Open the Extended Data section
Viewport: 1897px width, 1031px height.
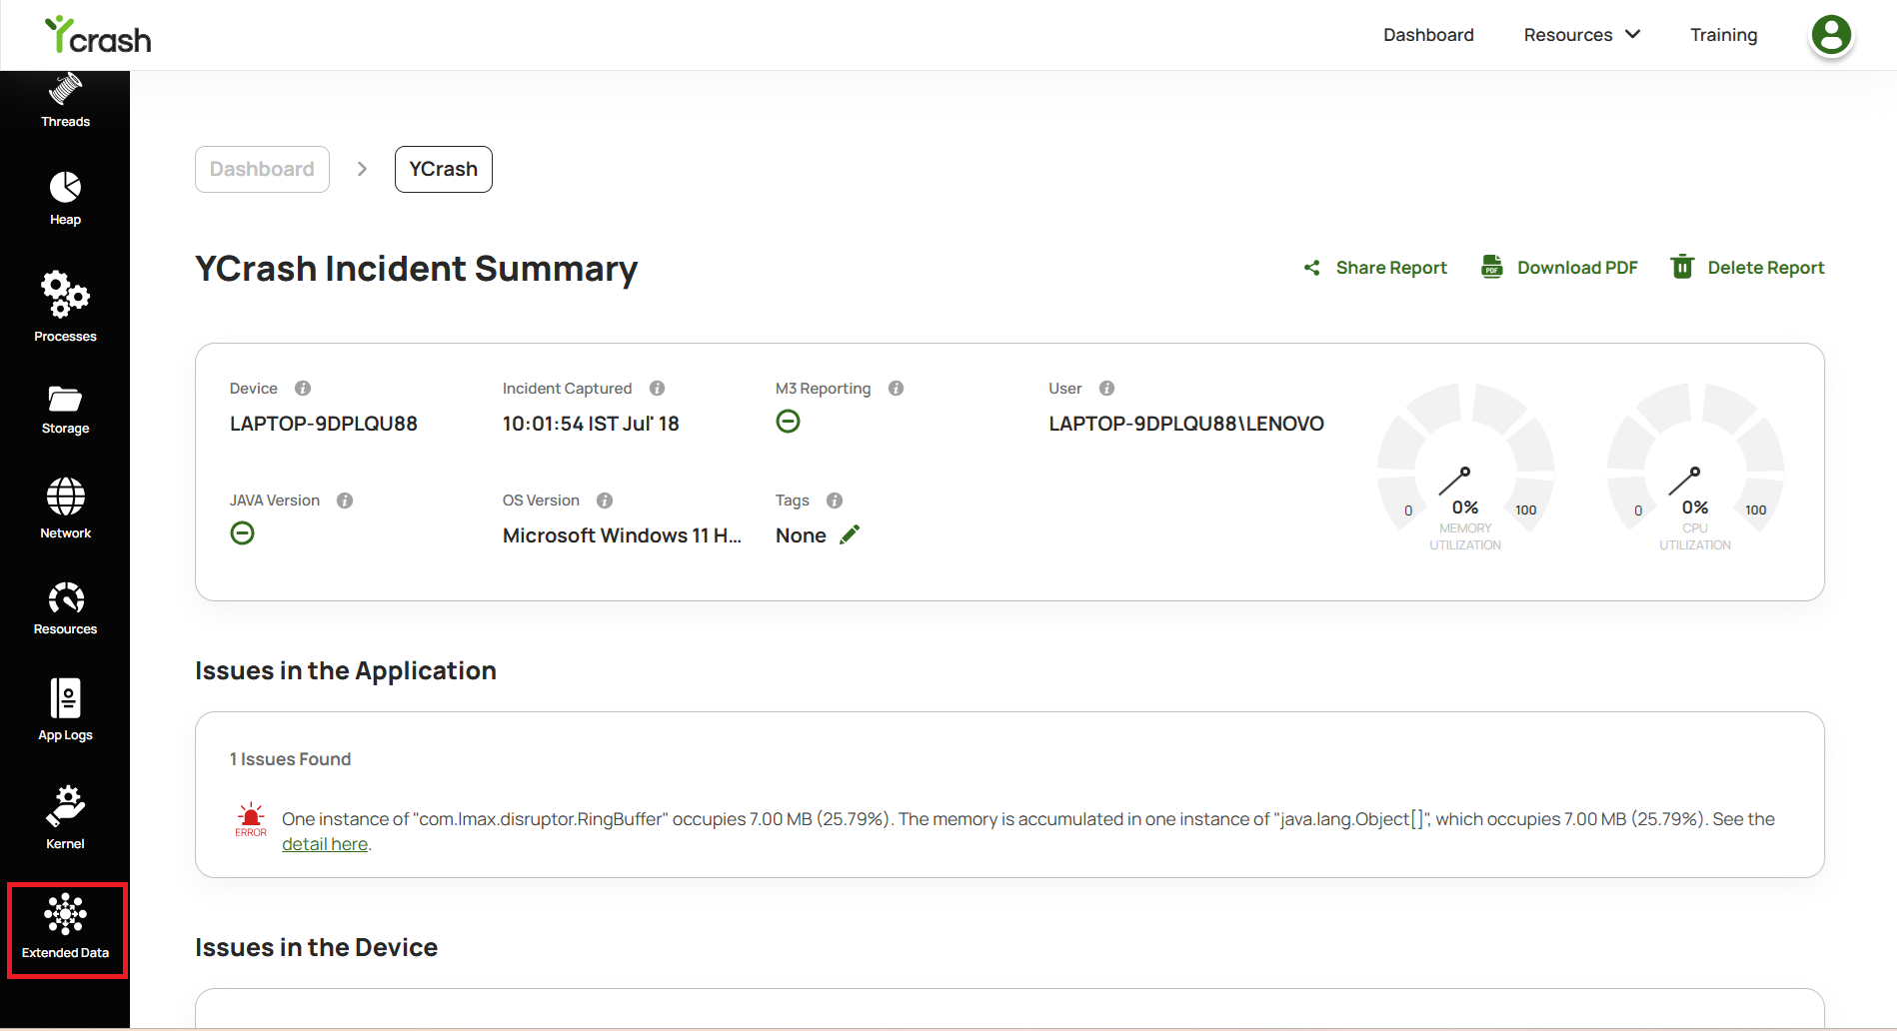pyautogui.click(x=66, y=929)
